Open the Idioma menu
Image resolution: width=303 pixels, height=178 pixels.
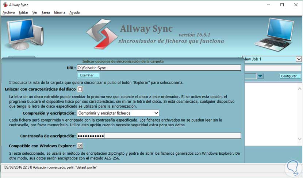(x=60, y=12)
